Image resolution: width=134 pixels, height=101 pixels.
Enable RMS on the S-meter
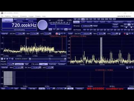tap(66, 29)
